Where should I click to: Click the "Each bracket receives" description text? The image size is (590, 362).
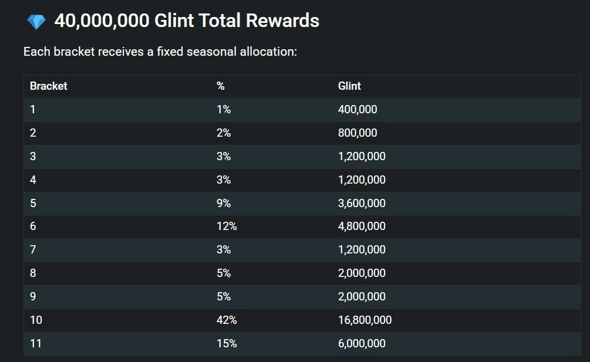tap(160, 52)
